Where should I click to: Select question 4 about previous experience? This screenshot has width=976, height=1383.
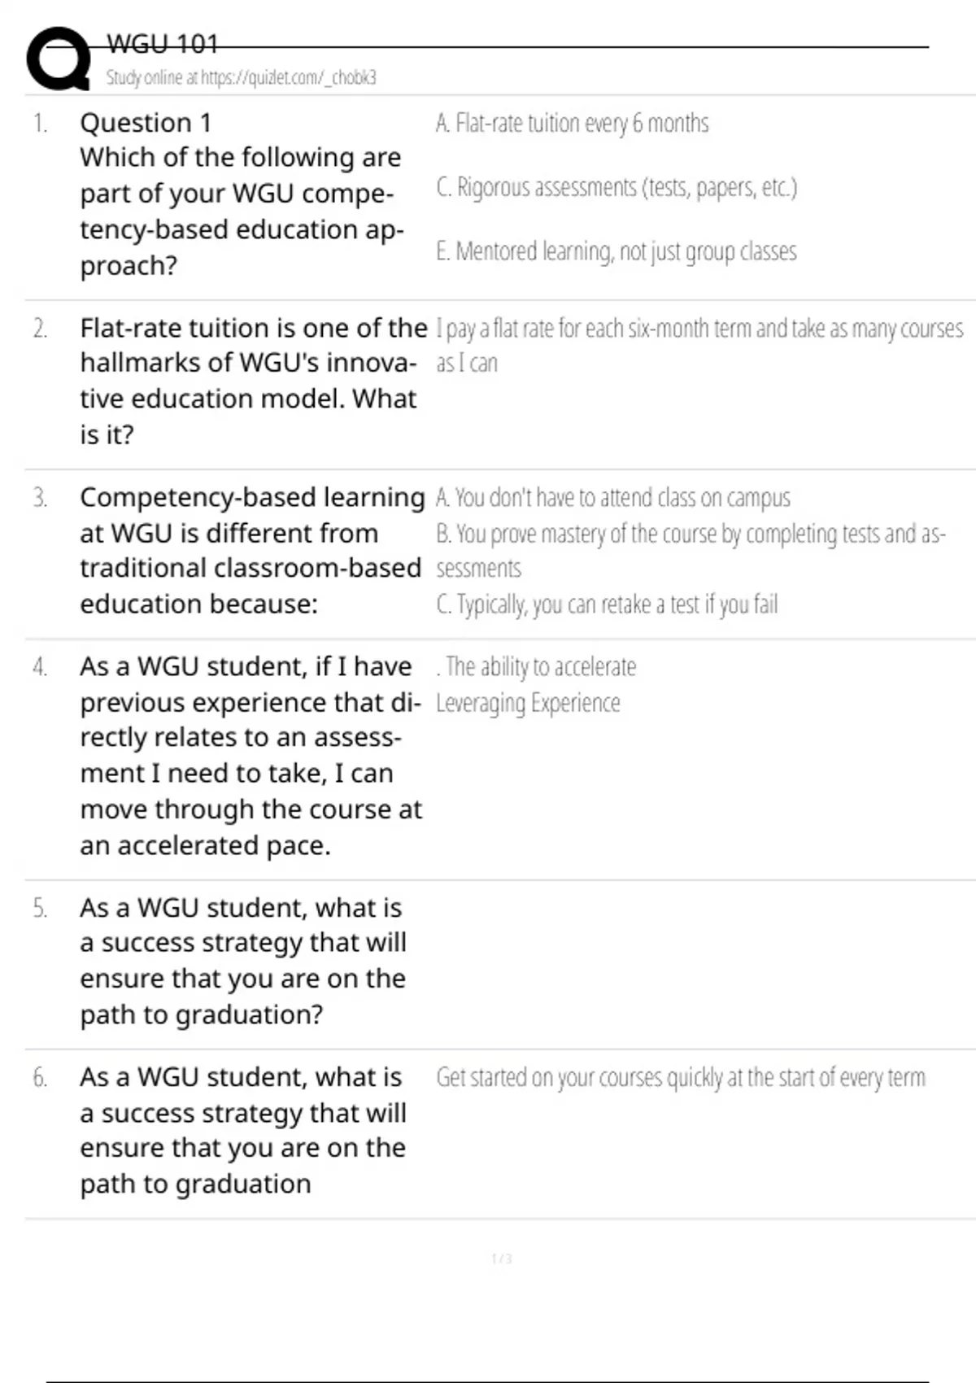click(249, 755)
